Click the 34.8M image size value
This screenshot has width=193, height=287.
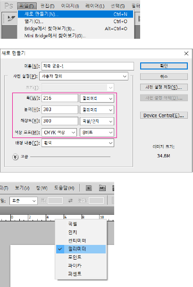click(x=164, y=156)
